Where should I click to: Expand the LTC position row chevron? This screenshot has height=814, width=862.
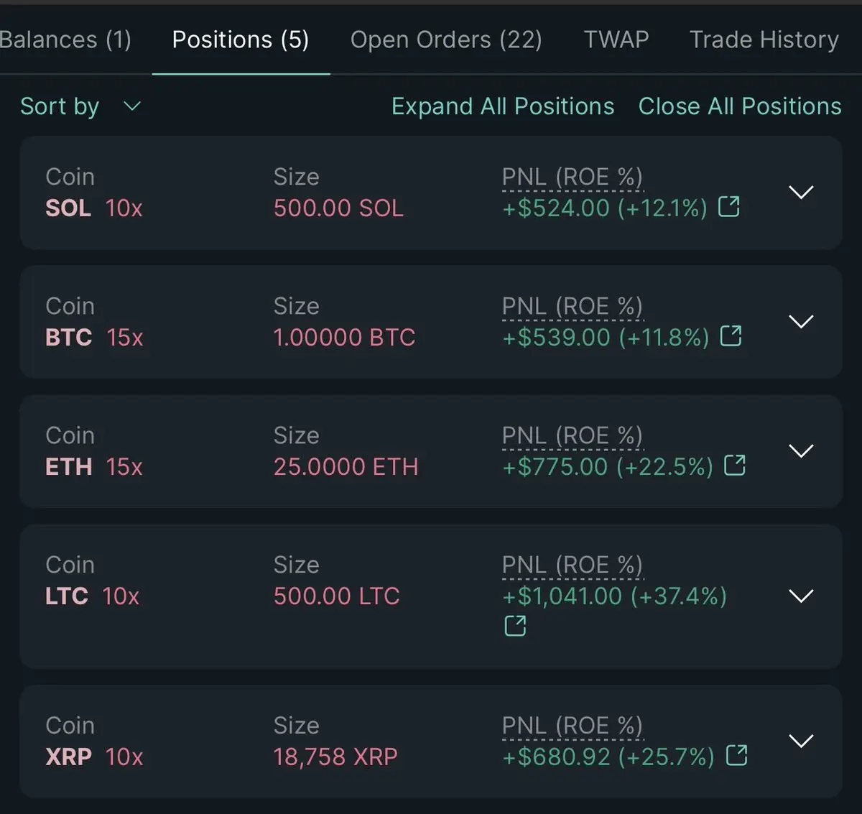coord(801,596)
